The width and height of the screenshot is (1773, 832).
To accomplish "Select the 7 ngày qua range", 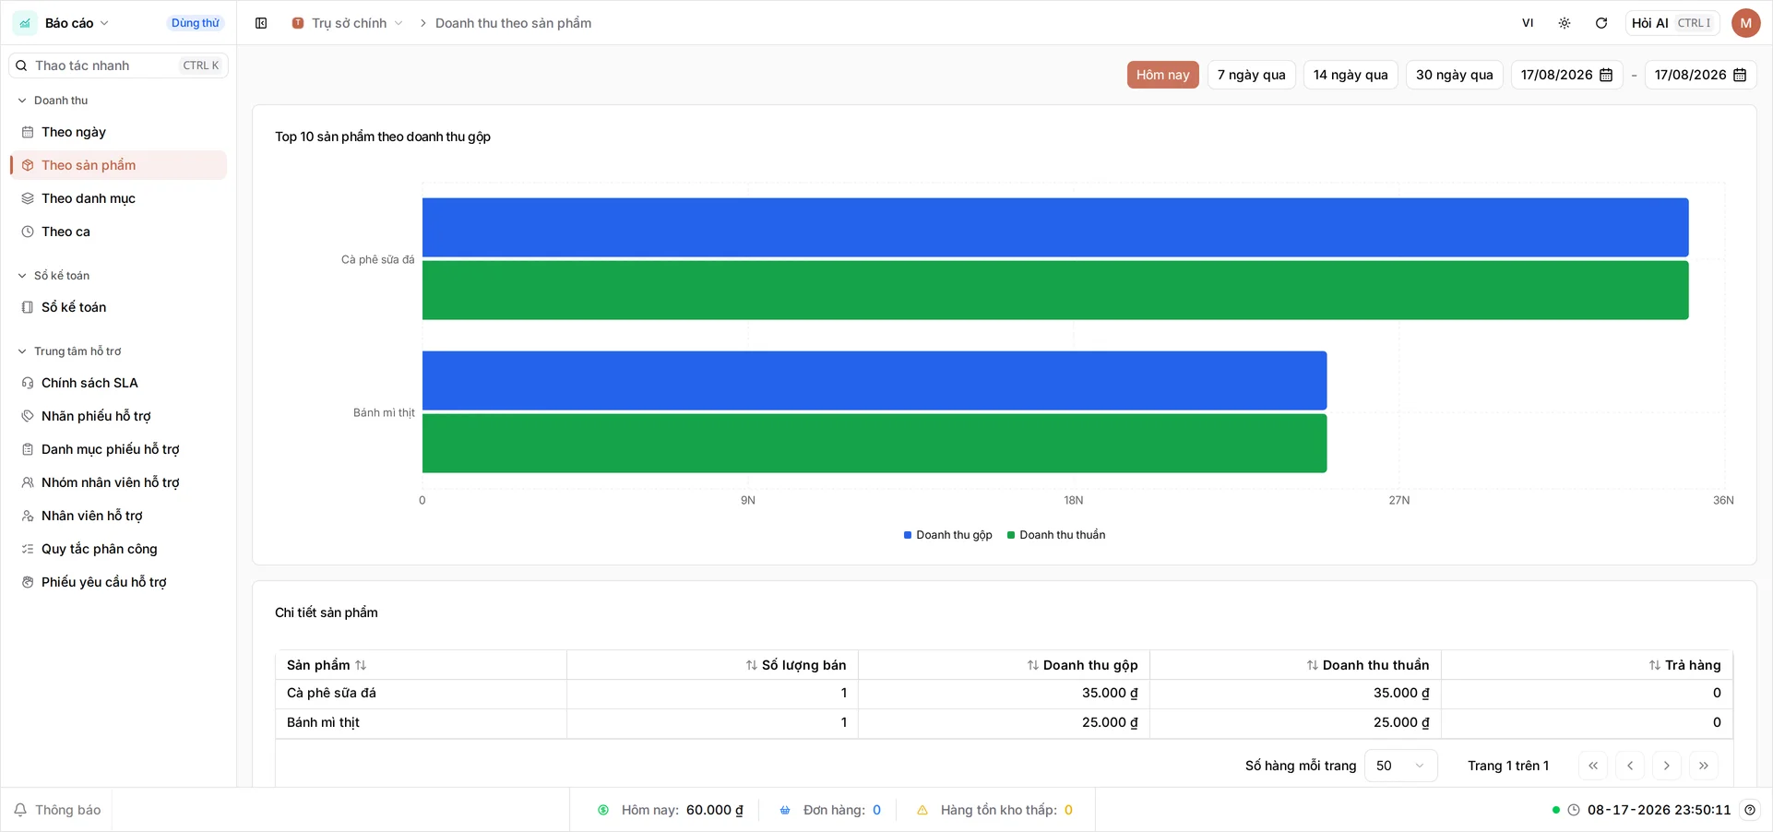I will pyautogui.click(x=1251, y=75).
